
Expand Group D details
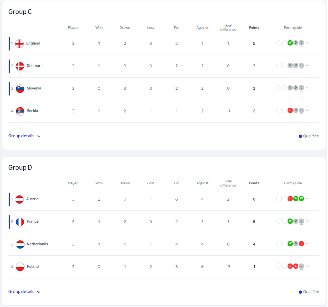tap(24, 292)
